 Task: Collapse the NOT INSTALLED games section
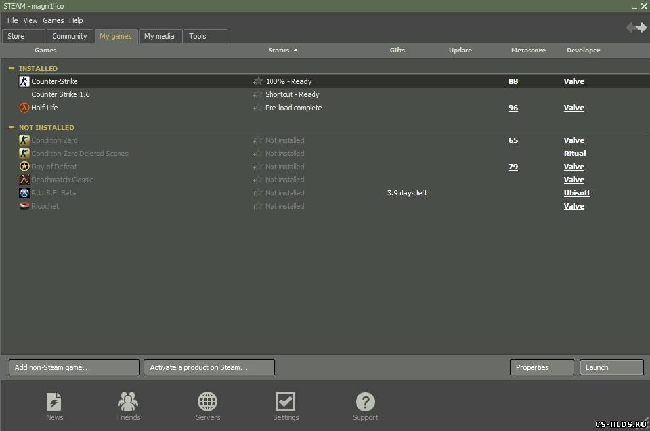click(x=12, y=127)
